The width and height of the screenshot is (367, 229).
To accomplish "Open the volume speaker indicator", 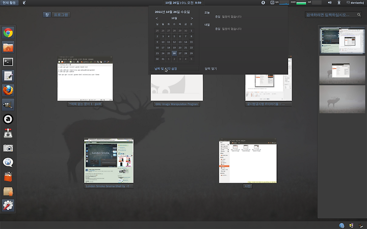I will pos(330,3).
